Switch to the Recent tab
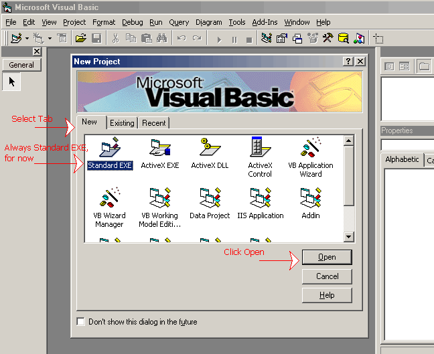Screen dimensions: 434x354 click(x=154, y=123)
